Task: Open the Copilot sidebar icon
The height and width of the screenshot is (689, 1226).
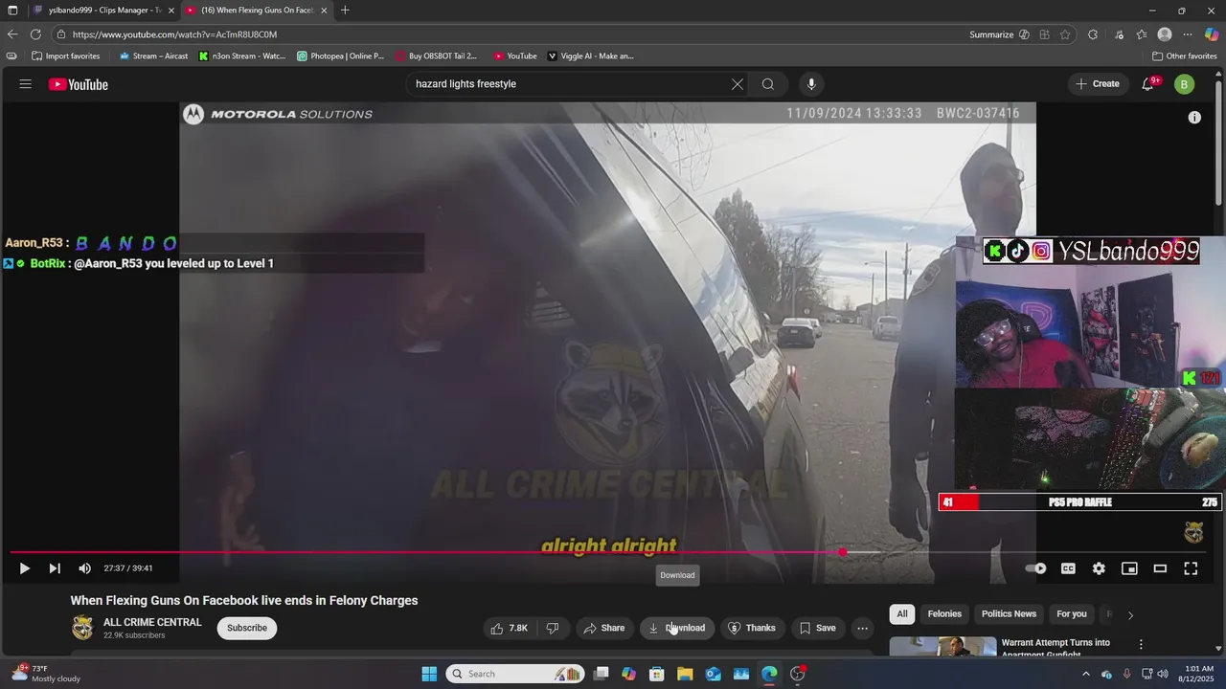Action: click(x=1212, y=34)
